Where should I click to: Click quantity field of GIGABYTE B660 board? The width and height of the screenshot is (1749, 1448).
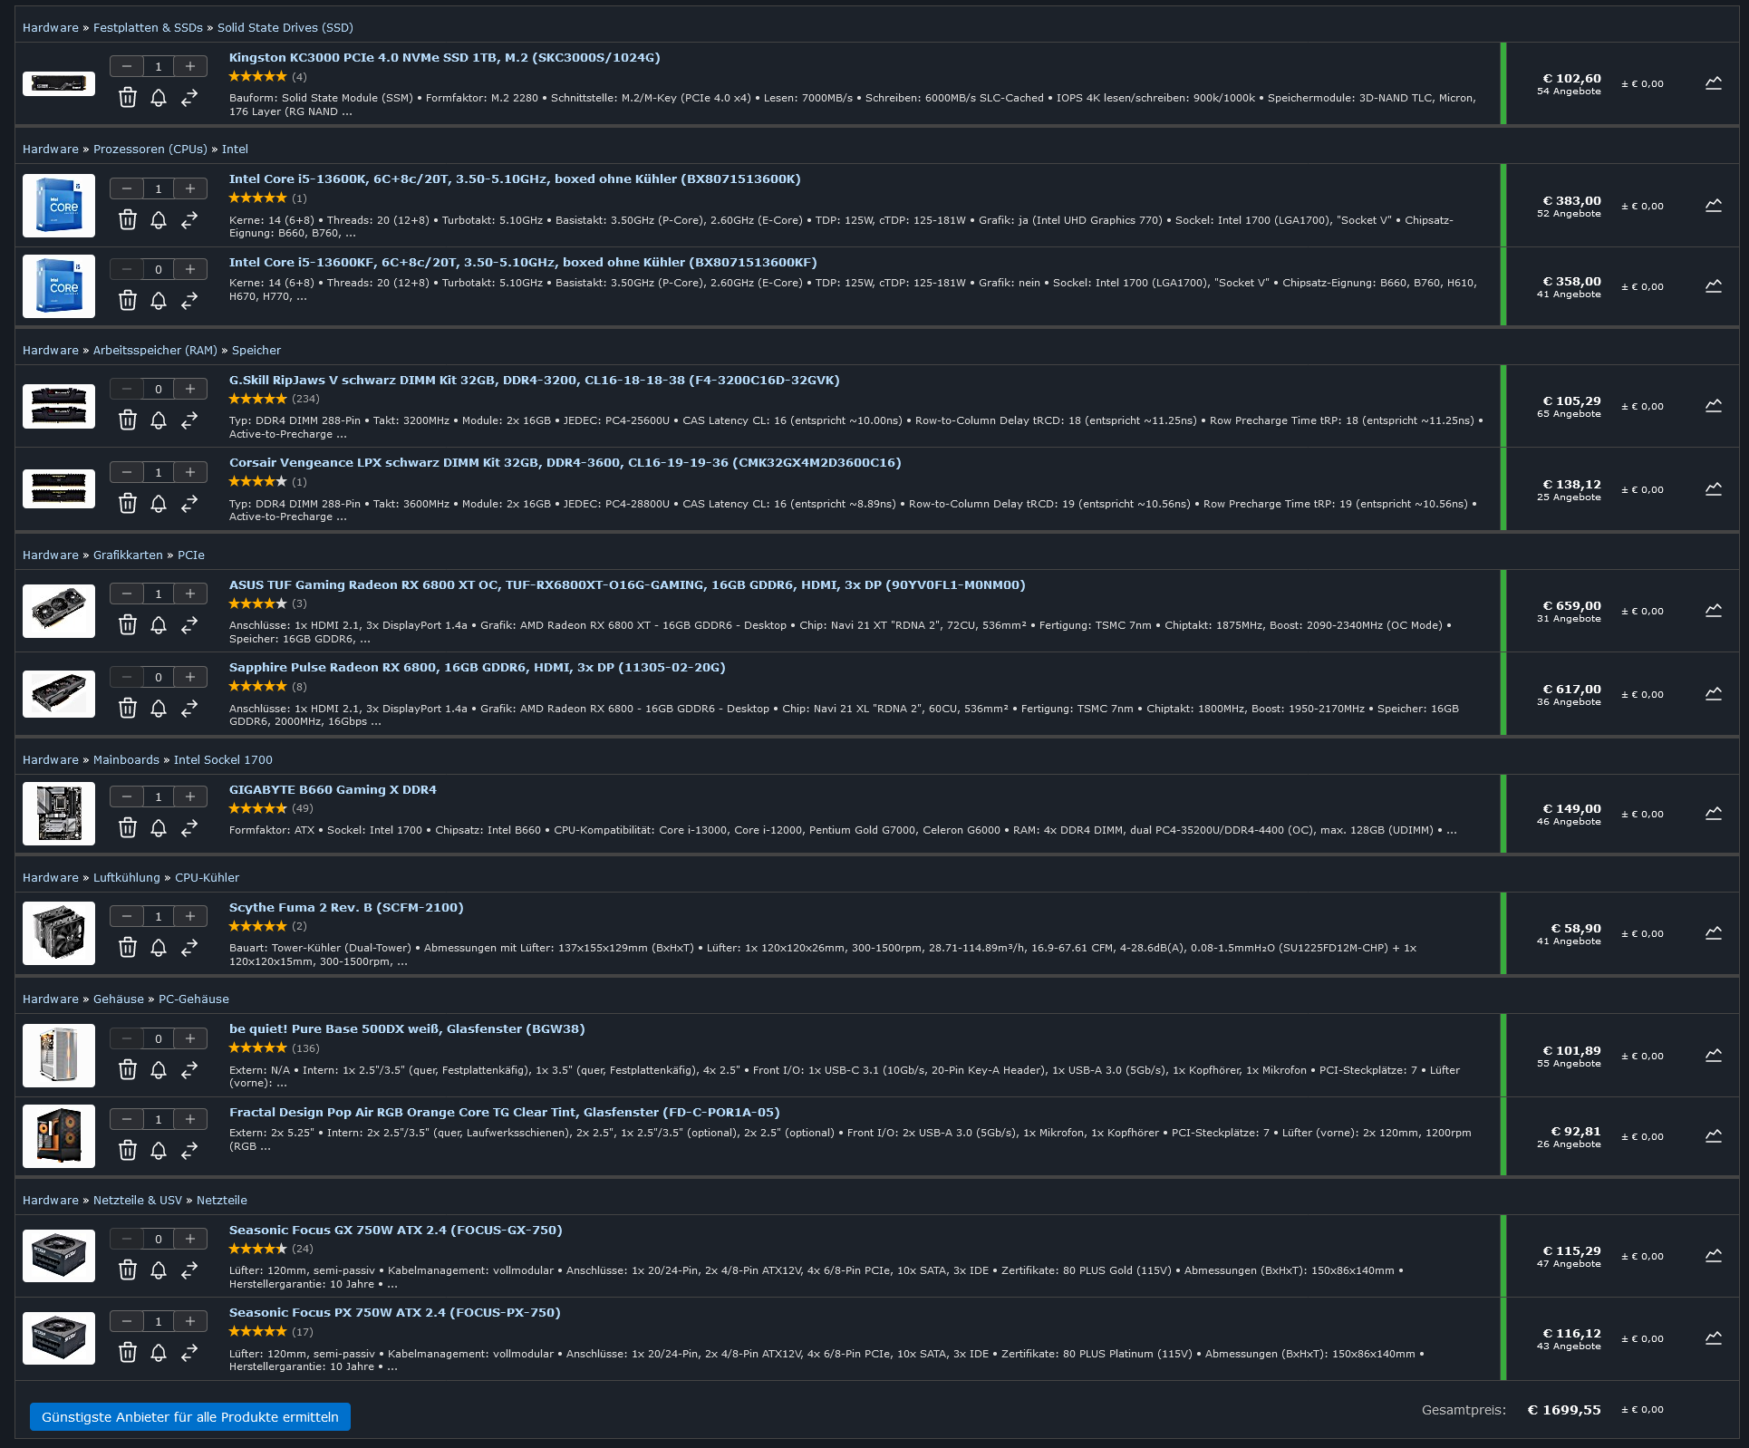159,797
